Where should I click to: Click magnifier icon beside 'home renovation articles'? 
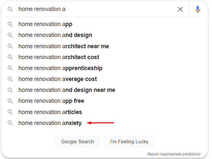(10, 112)
